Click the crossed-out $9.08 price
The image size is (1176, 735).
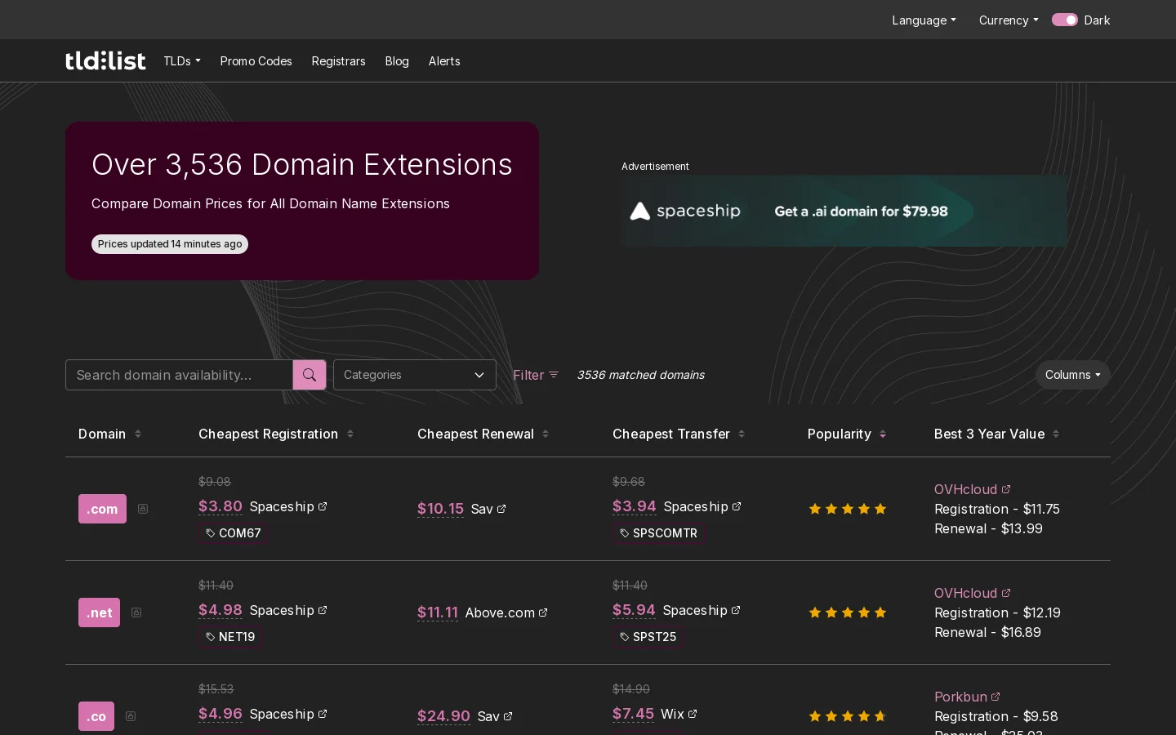pyautogui.click(x=215, y=482)
